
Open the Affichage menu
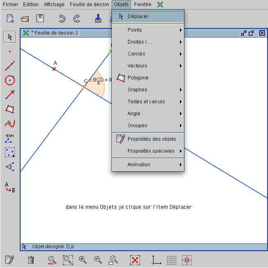(x=54, y=5)
